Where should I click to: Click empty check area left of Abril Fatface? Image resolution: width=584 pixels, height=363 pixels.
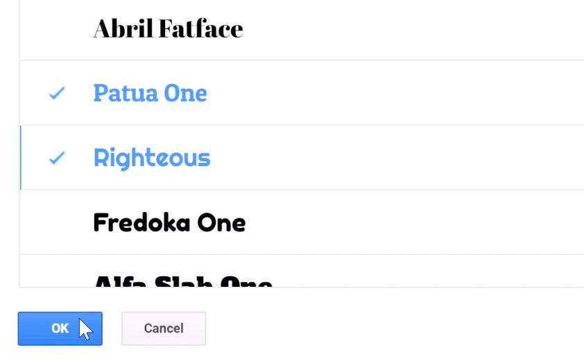click(x=57, y=29)
